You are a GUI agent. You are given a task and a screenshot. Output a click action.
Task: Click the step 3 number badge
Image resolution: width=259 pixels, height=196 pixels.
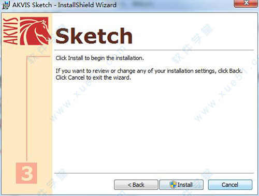[26, 173]
